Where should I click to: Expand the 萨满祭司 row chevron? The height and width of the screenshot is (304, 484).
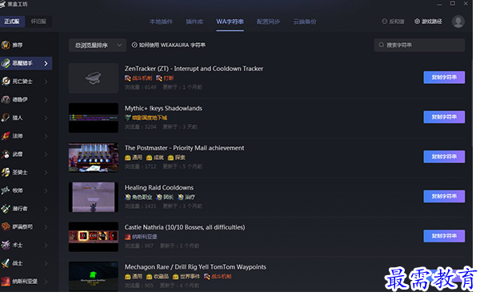point(46,227)
